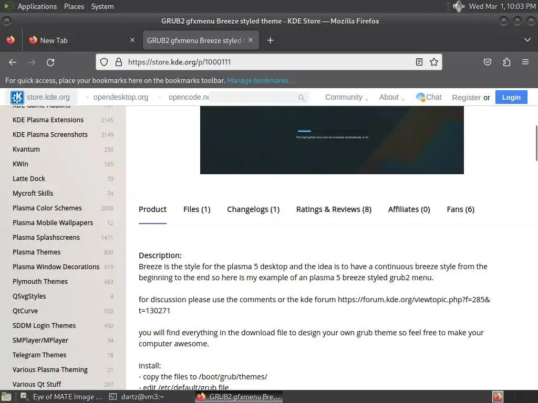Open the Affiliates (0) tab

tap(409, 209)
